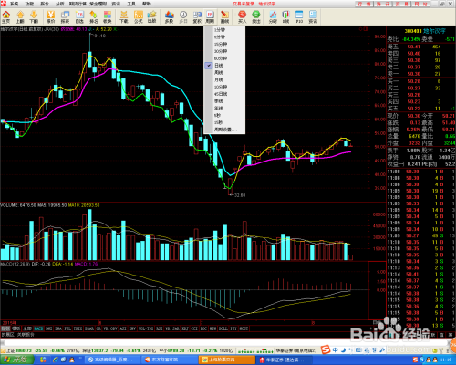Click the 主页 home icon in toolbar
The height and width of the screenshot is (365, 456).
(x=6, y=17)
